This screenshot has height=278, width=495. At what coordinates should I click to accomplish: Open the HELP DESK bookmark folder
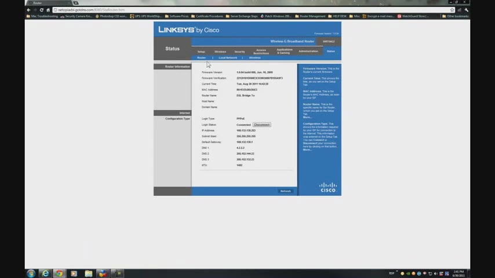(x=337, y=16)
